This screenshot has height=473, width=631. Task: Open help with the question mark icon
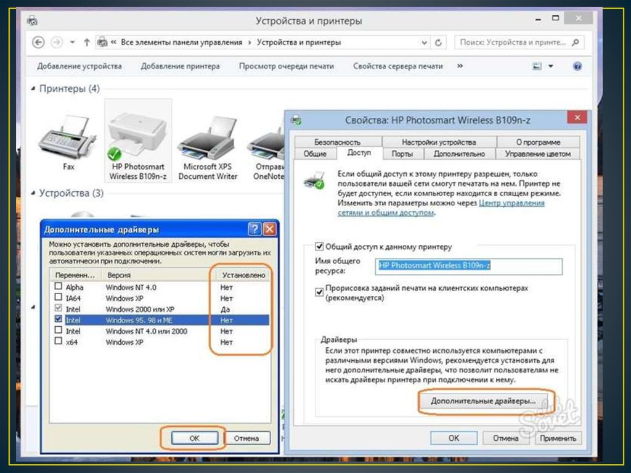(x=577, y=66)
